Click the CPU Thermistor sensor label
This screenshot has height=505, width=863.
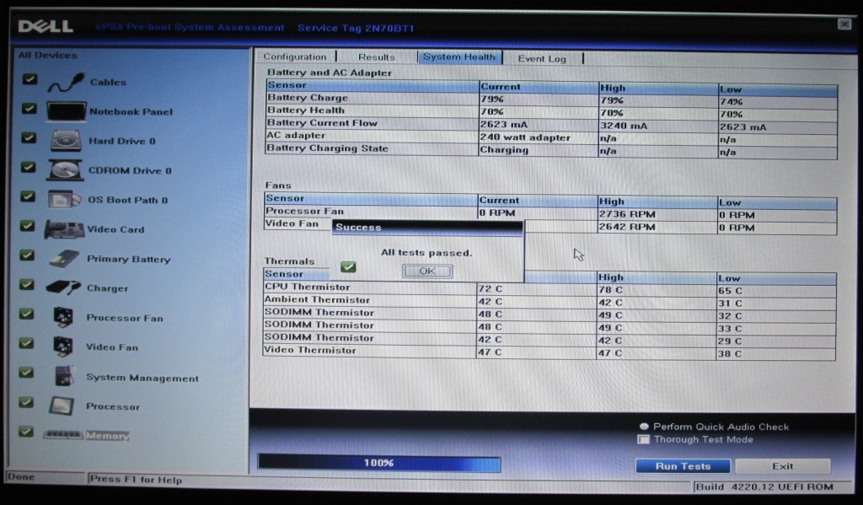click(x=307, y=287)
